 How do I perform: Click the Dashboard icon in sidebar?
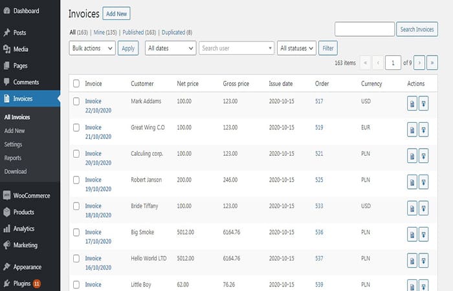(x=6, y=11)
